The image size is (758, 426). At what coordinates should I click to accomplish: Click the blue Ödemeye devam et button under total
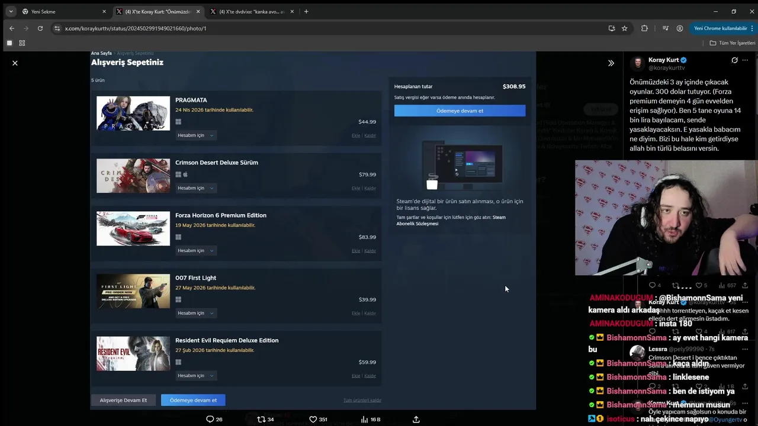460,111
